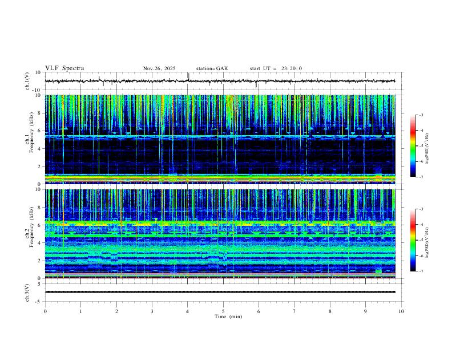Click the time axis tick label '4'
Viewport: 452px width, 349px height.
click(x=188, y=311)
